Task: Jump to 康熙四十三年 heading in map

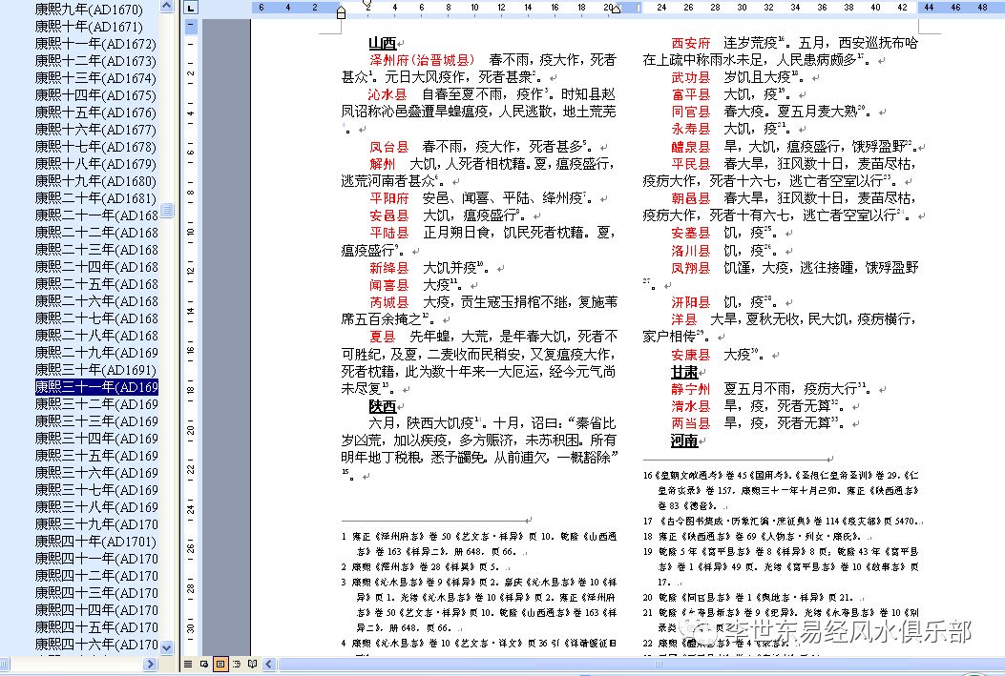Action: pos(96,593)
